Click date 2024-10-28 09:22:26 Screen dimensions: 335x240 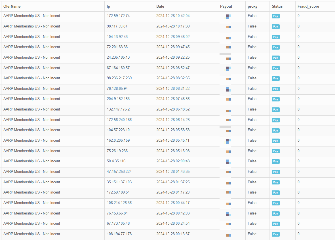[x=173, y=58]
